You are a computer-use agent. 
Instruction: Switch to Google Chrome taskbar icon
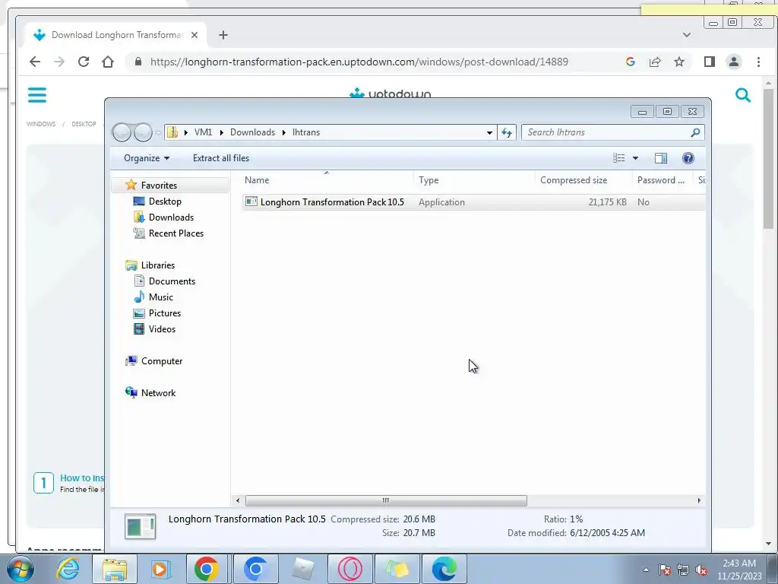click(207, 569)
